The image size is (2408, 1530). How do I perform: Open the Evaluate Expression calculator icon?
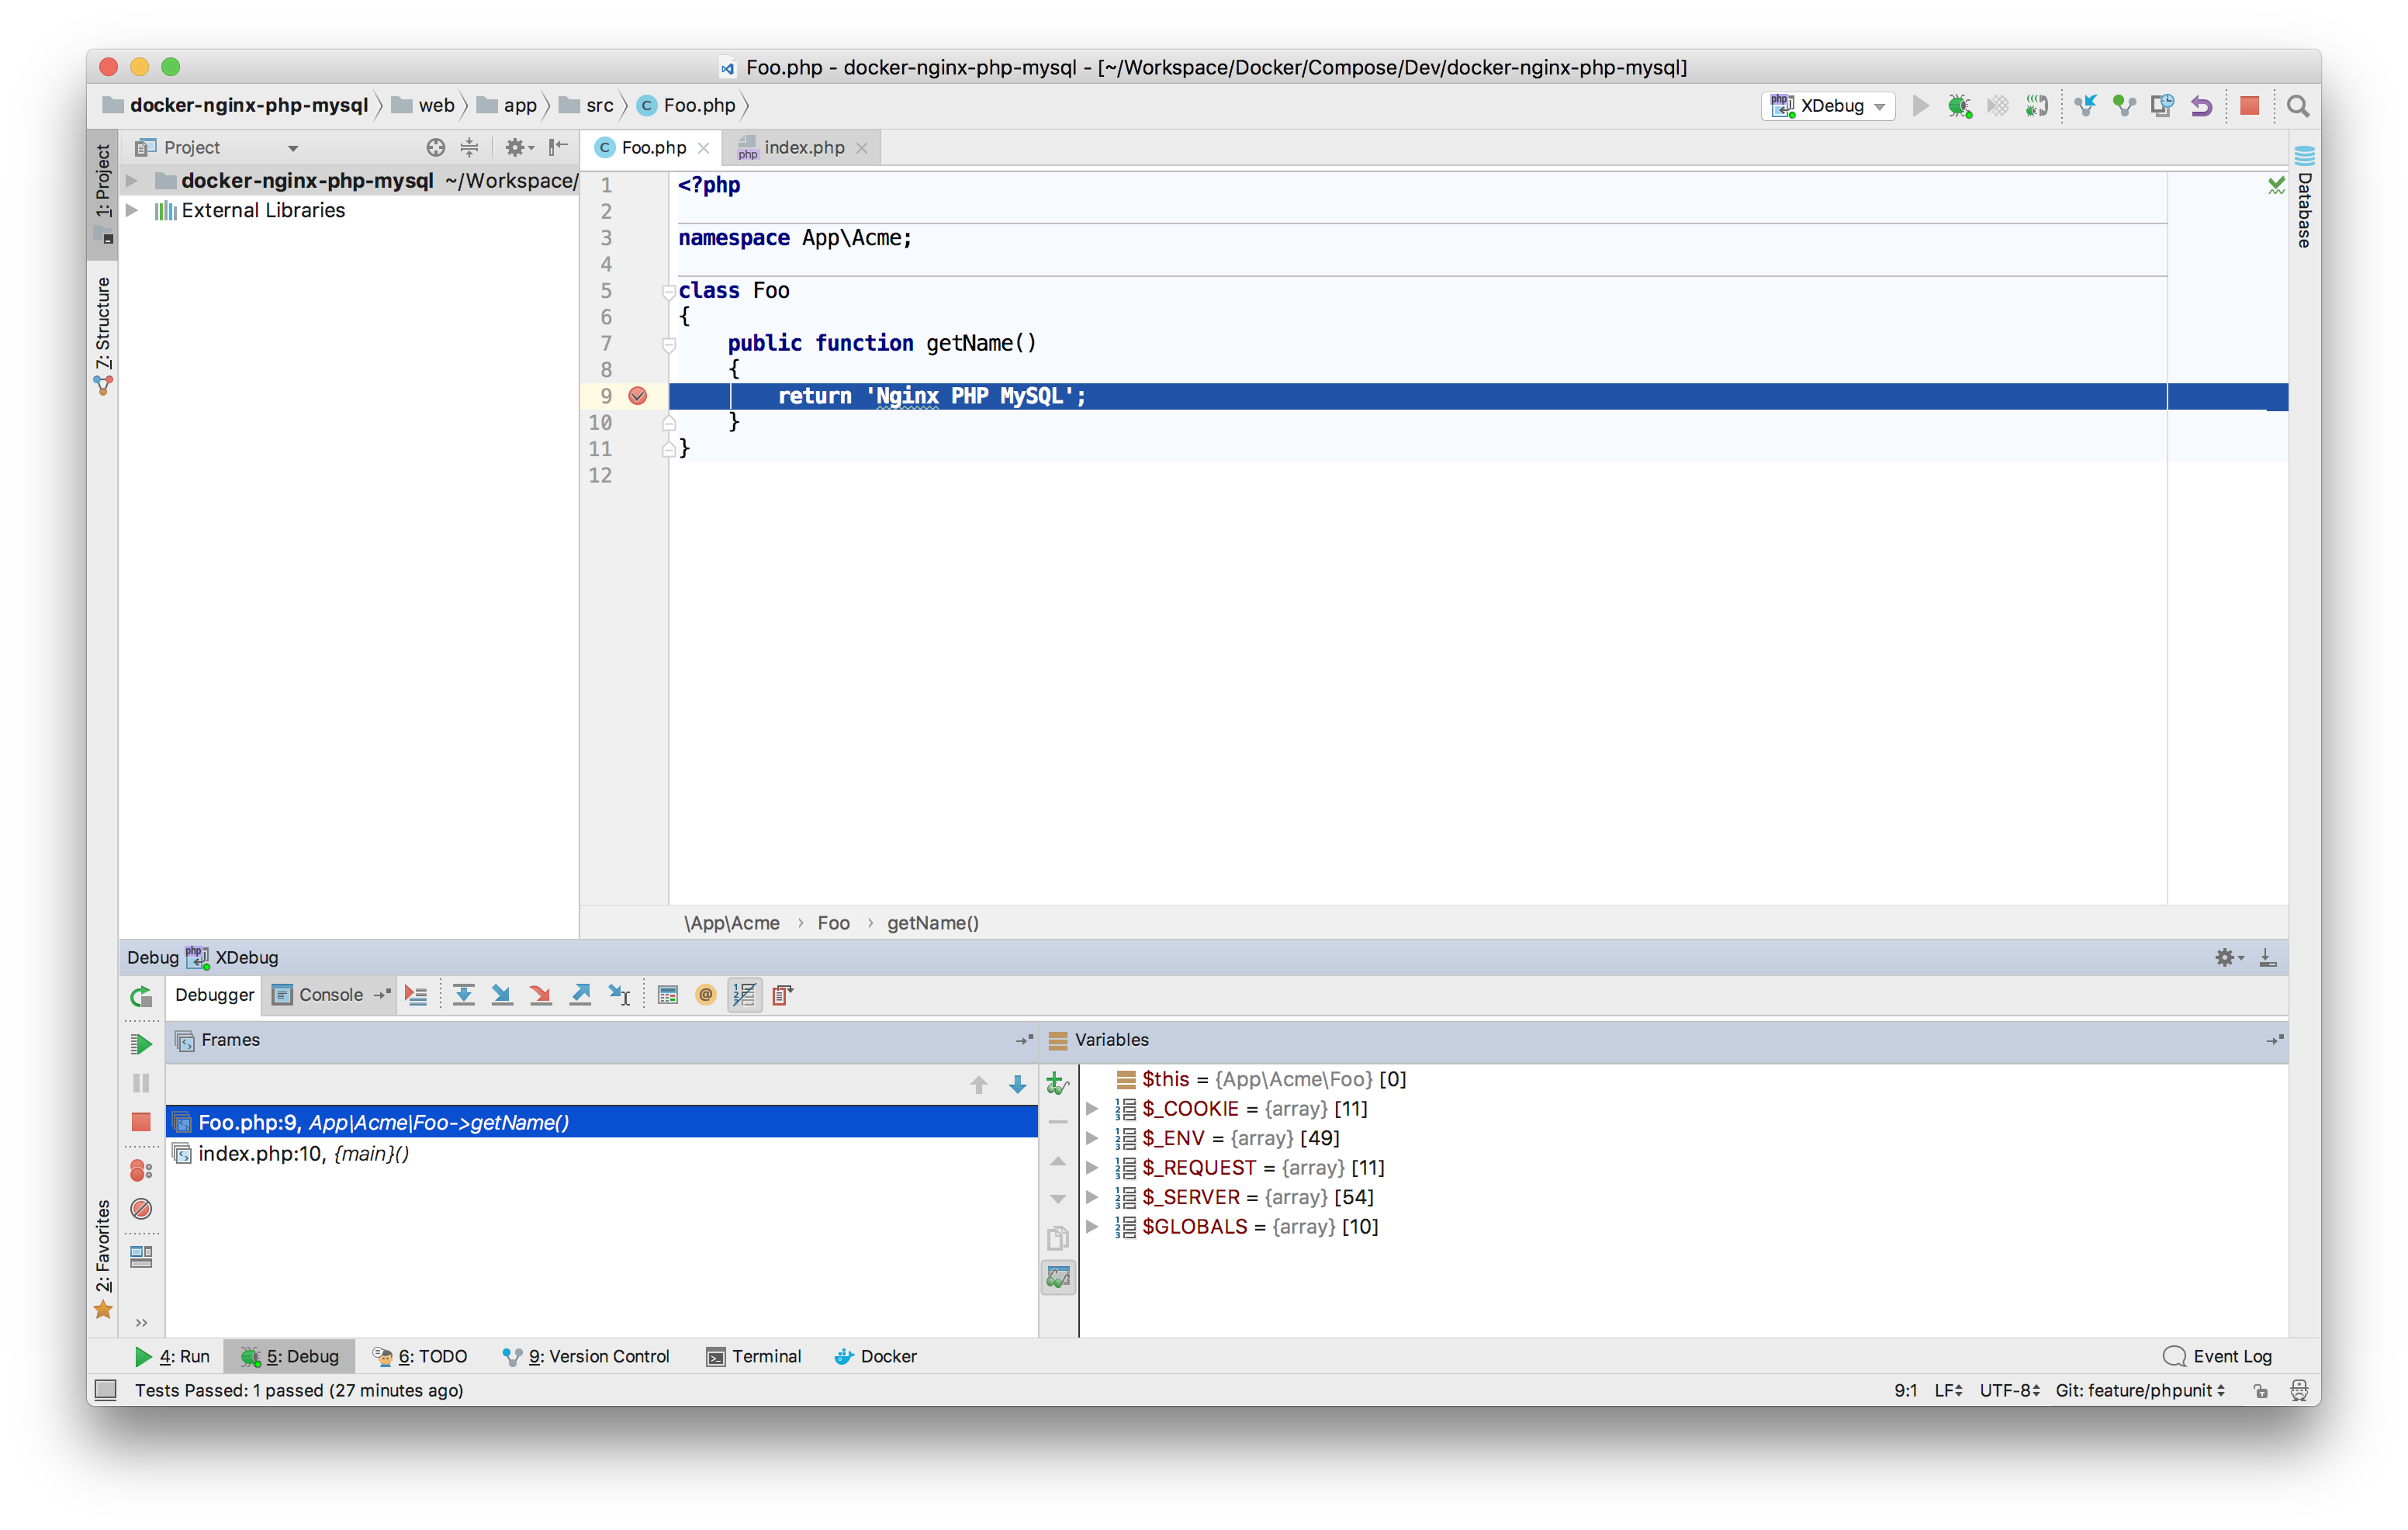[x=667, y=995]
